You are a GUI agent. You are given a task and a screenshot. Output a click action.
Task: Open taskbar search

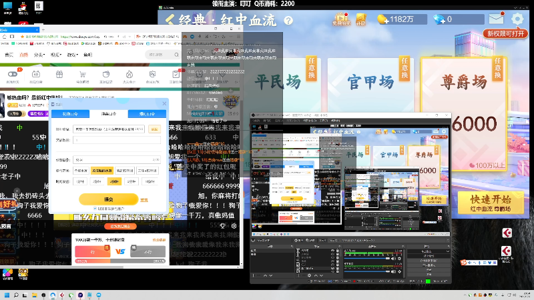(16, 295)
